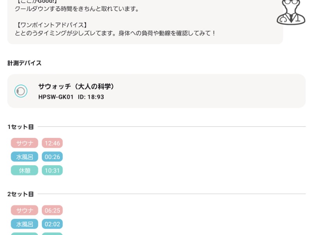The height and width of the screenshot is (235, 313).
Task: Tap the first set 休憩 label
Action: pyautogui.click(x=24, y=170)
